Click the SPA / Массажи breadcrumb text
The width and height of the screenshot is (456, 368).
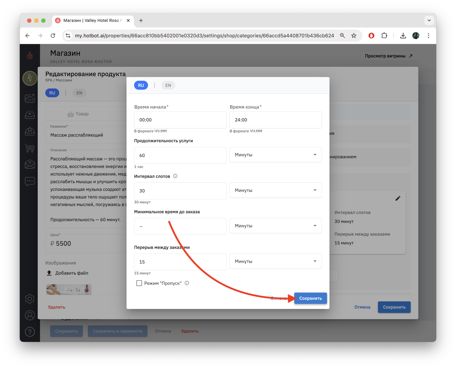tap(59, 80)
